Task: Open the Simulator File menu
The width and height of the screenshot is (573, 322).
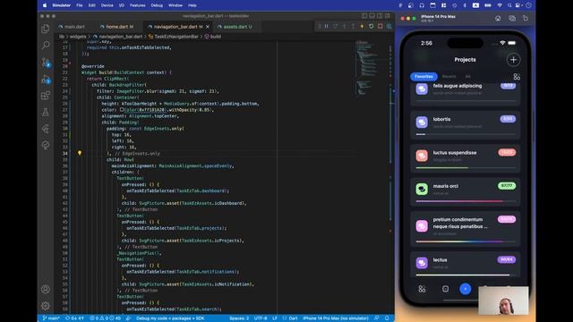Action: (x=80, y=5)
